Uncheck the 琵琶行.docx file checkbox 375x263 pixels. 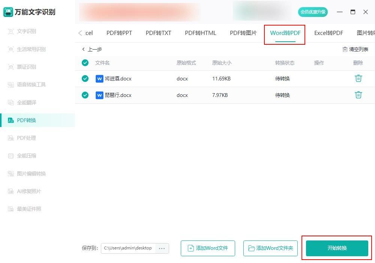(85, 95)
